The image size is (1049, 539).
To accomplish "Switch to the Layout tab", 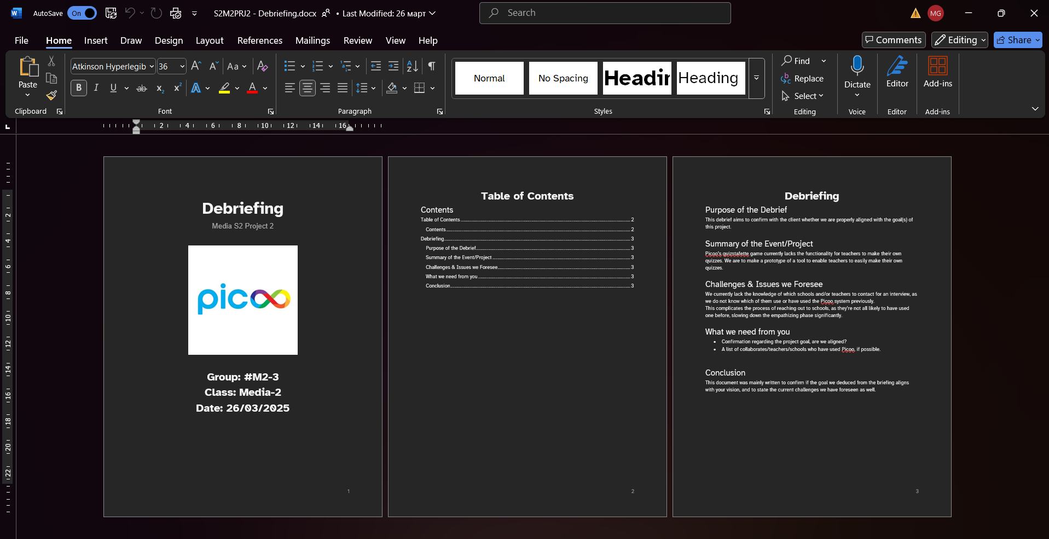I will coord(210,40).
